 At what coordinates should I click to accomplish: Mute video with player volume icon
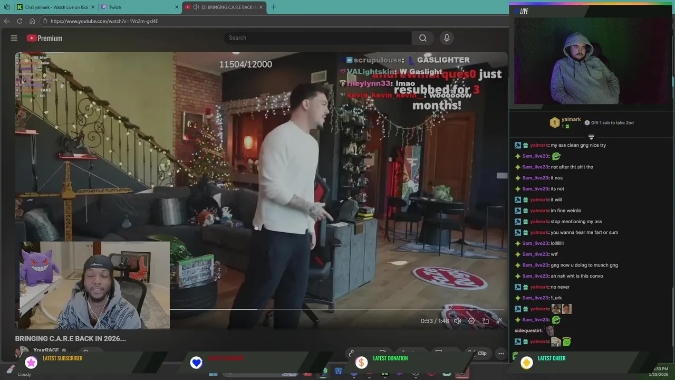[458, 321]
